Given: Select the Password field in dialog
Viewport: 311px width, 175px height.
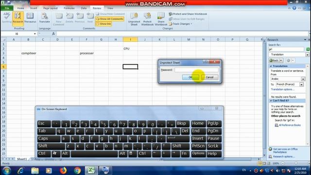Looking at the screenshot, I should point(196,70).
